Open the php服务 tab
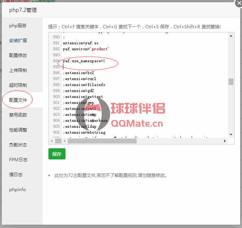The width and height of the screenshot is (242, 228). tap(18, 26)
